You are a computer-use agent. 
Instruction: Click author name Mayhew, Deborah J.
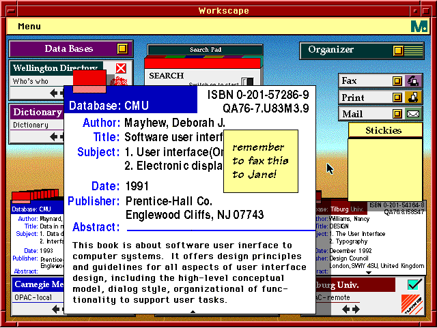coord(175,123)
